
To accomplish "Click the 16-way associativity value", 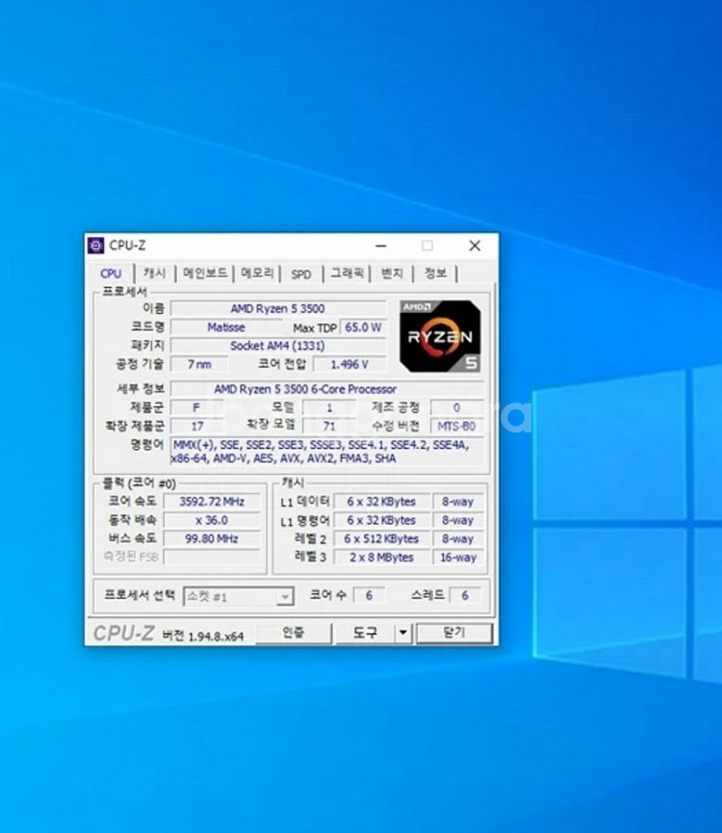I will pyautogui.click(x=458, y=558).
